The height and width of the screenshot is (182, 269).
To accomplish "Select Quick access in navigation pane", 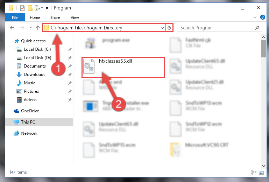I will (x=33, y=41).
